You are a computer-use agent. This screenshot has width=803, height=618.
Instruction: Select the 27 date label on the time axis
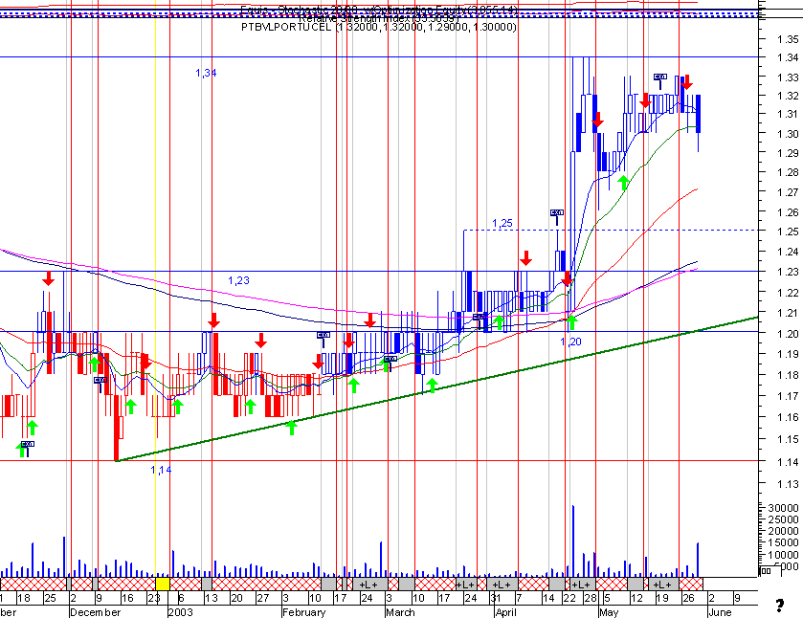pyautogui.click(x=262, y=598)
